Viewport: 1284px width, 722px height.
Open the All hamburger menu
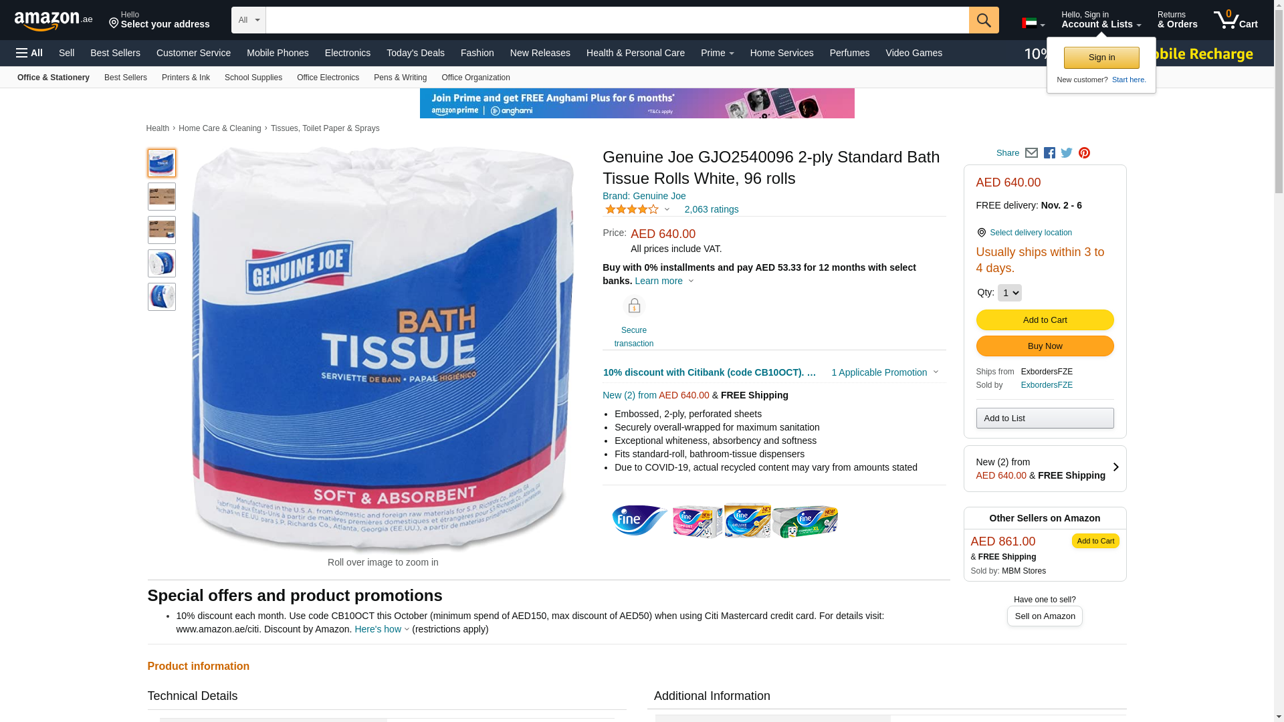(x=29, y=53)
